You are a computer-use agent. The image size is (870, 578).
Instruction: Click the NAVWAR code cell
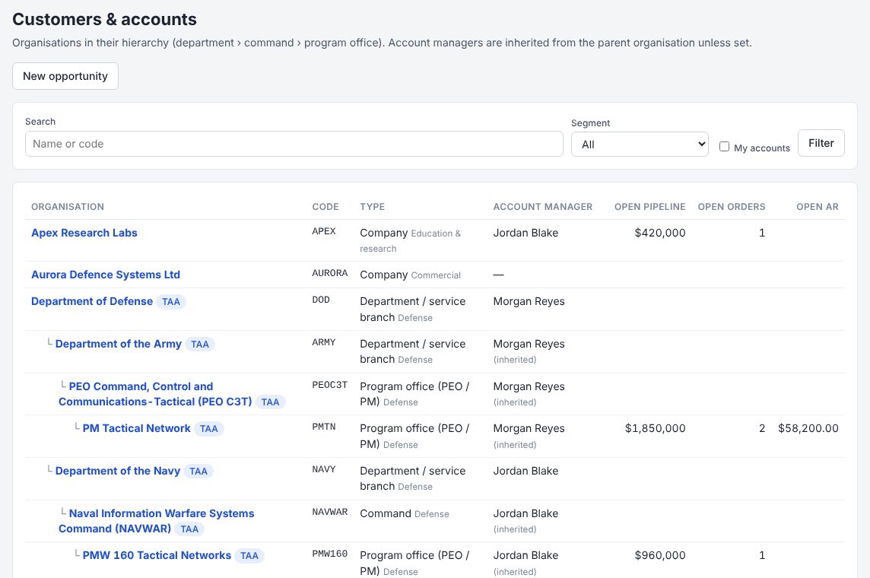coord(329,511)
